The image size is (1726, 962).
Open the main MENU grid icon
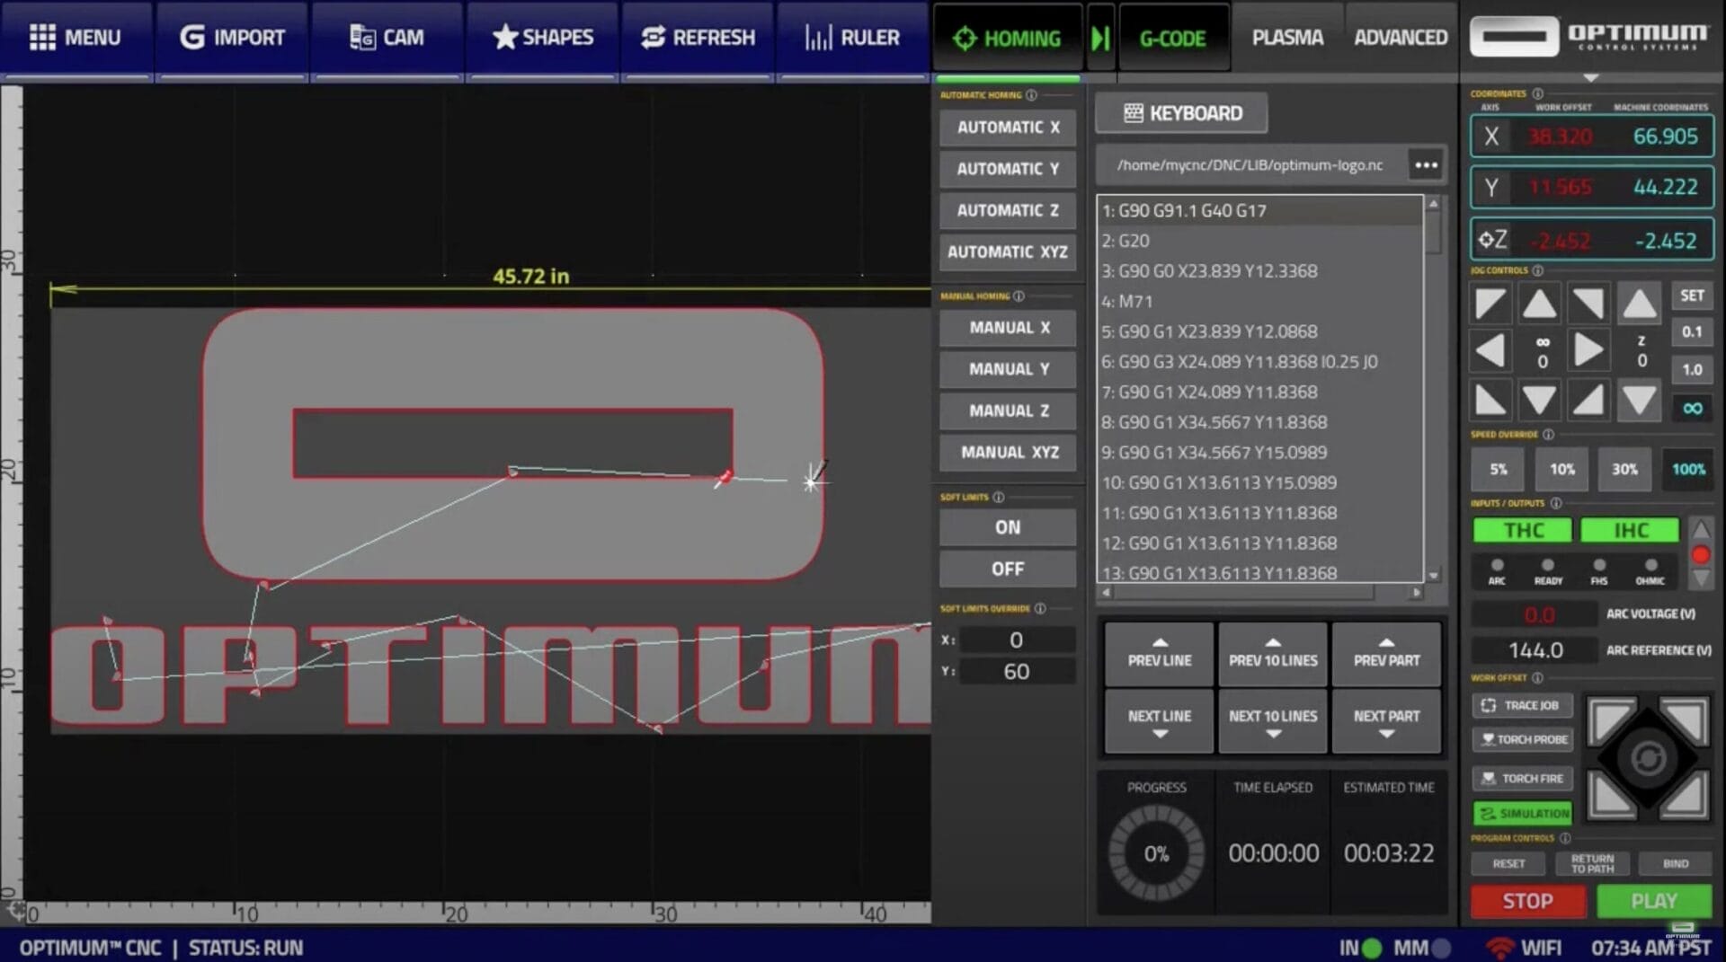tap(42, 38)
